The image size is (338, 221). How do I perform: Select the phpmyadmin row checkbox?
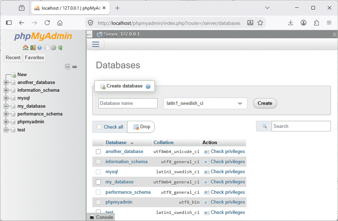tap(98, 202)
